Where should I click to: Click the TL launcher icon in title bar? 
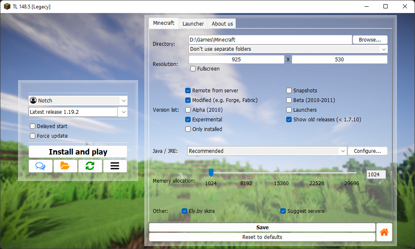pos(6,6)
